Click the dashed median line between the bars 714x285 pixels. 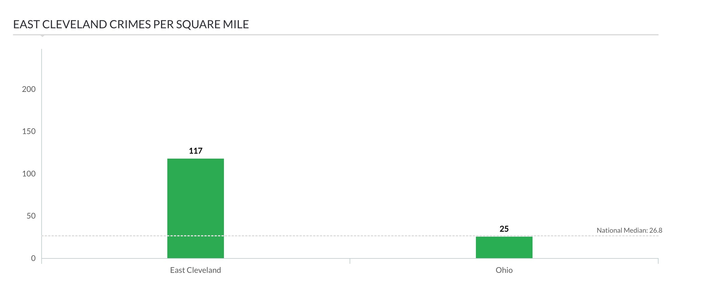click(x=350, y=236)
